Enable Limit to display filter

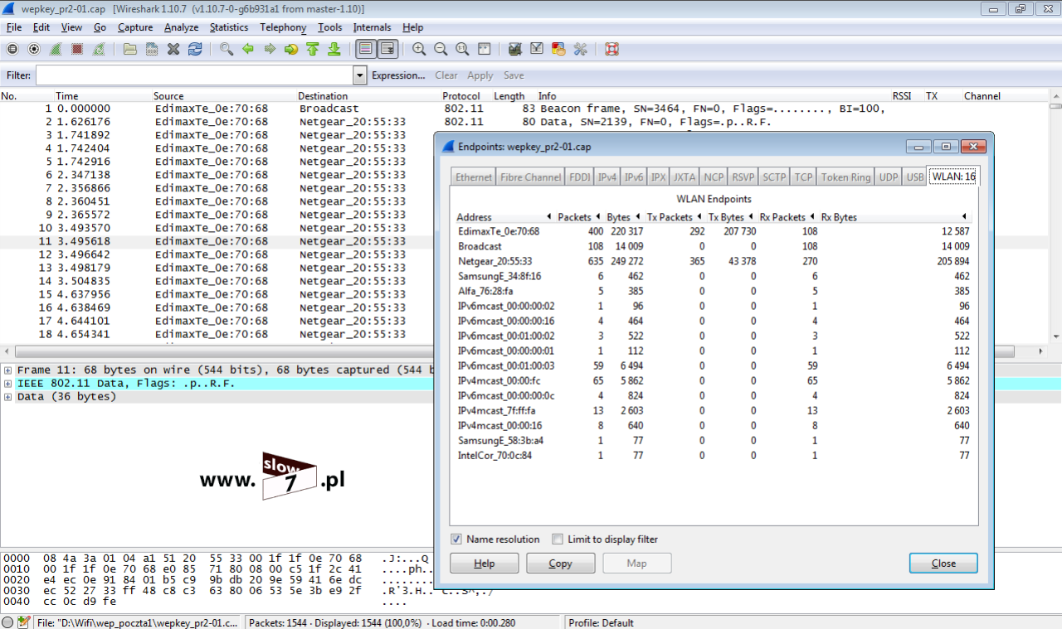click(x=558, y=539)
